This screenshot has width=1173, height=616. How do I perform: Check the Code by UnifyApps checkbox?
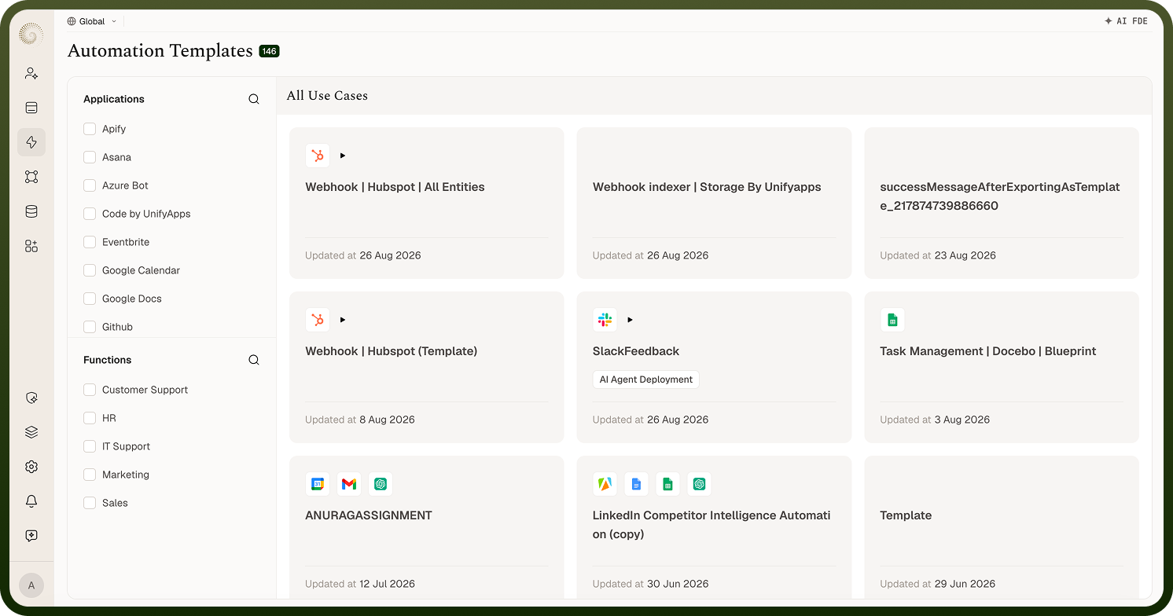point(90,214)
